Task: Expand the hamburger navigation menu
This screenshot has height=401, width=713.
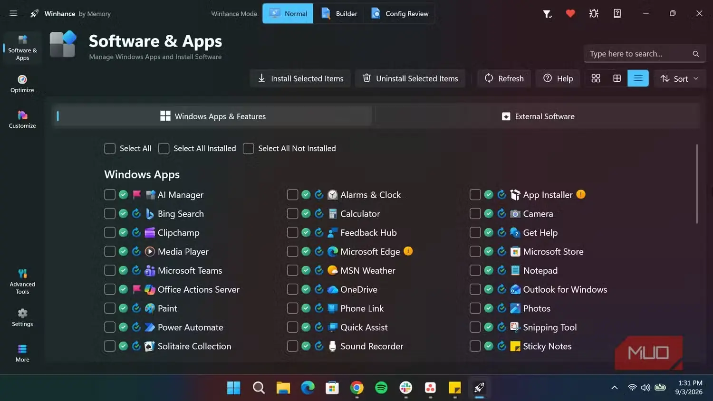Action: click(13, 13)
